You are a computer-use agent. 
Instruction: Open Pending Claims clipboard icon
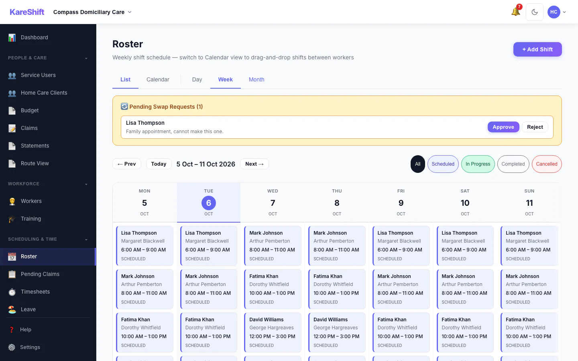point(12,274)
